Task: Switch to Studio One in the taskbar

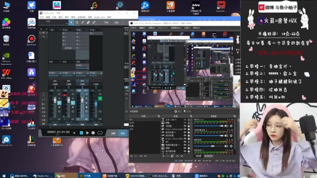Action: coord(43,176)
